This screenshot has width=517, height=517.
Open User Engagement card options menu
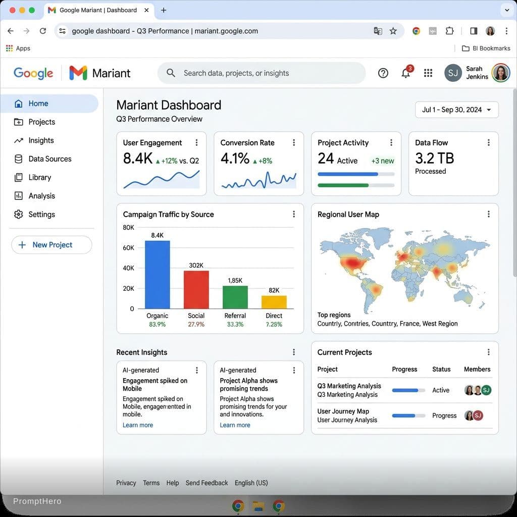(x=196, y=142)
